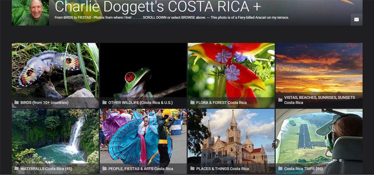The width and height of the screenshot is (374, 175).
Task: Select the church building thumbnail
Action: pos(231,141)
